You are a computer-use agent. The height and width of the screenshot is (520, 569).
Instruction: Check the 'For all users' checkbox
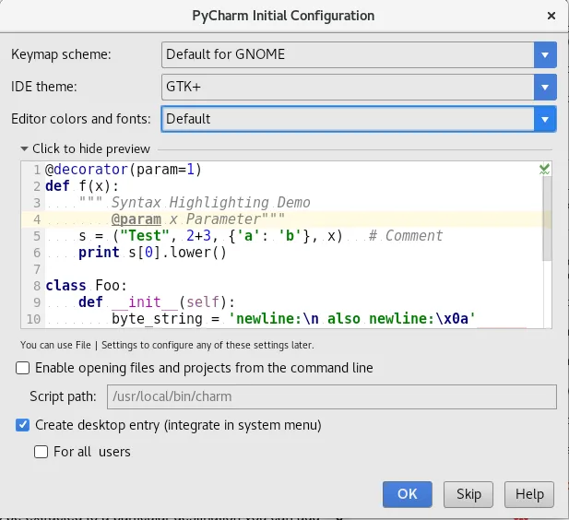[41, 452]
